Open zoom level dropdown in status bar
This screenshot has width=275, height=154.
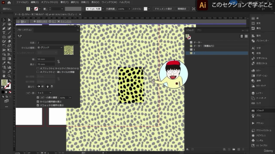tap(24, 153)
